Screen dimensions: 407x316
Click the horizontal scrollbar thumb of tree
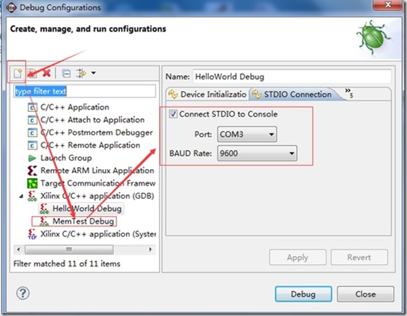[69, 249]
